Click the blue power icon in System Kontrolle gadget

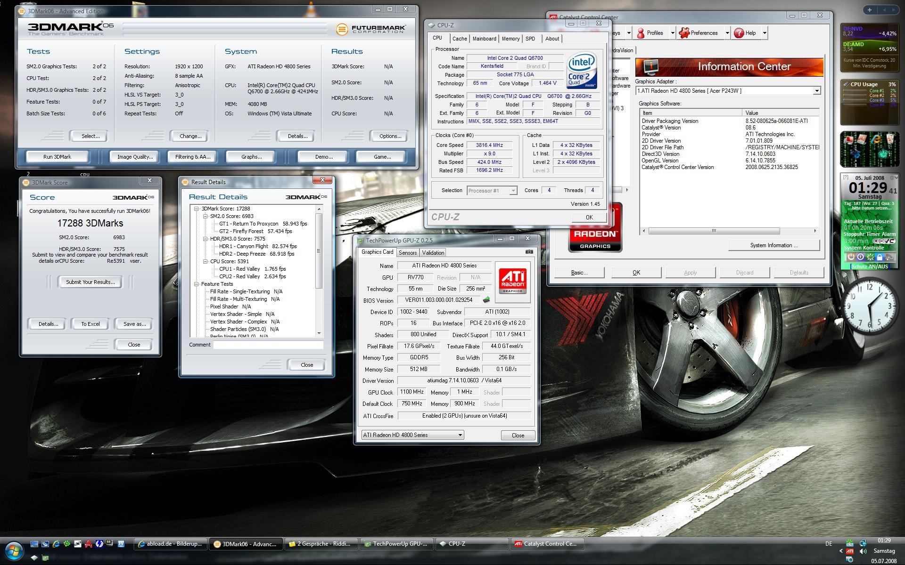860,257
